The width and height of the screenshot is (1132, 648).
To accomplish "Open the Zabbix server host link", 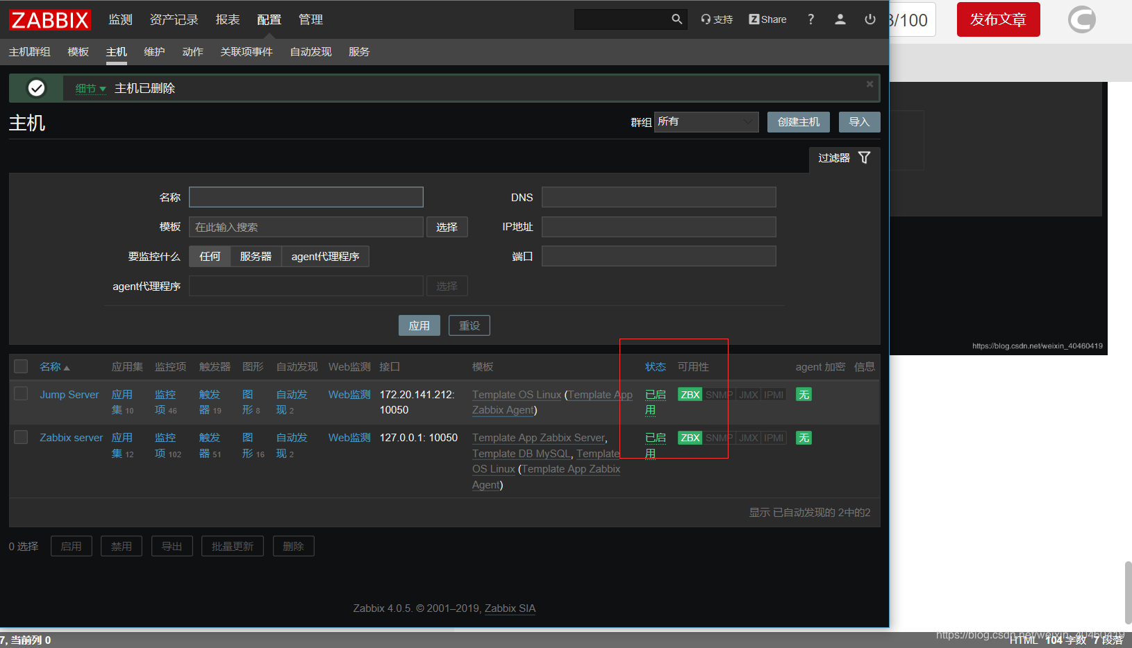I will click(x=71, y=438).
